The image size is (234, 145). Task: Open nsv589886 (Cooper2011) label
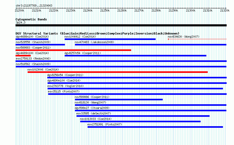point(92,97)
